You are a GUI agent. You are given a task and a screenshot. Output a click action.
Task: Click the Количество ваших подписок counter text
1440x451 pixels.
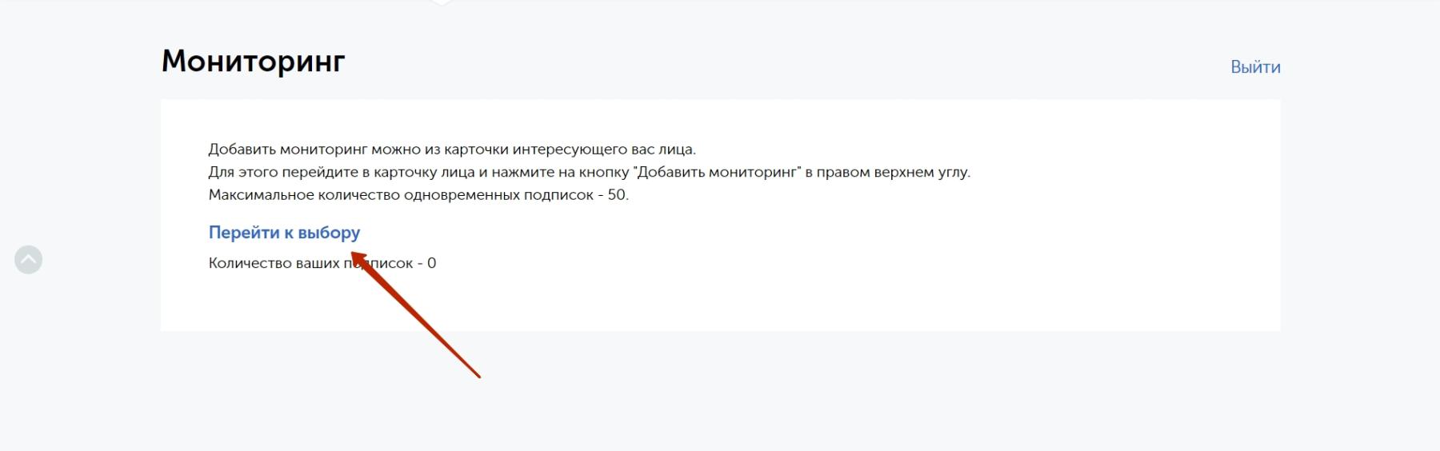pos(322,263)
